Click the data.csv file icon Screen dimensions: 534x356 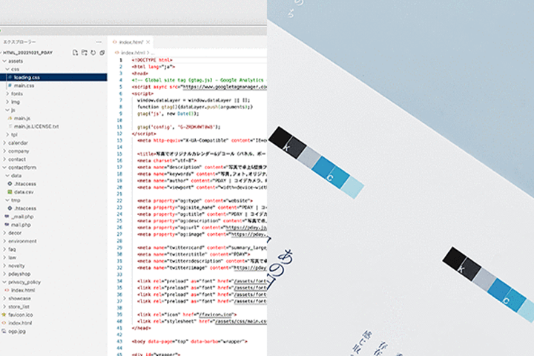click(x=10, y=192)
